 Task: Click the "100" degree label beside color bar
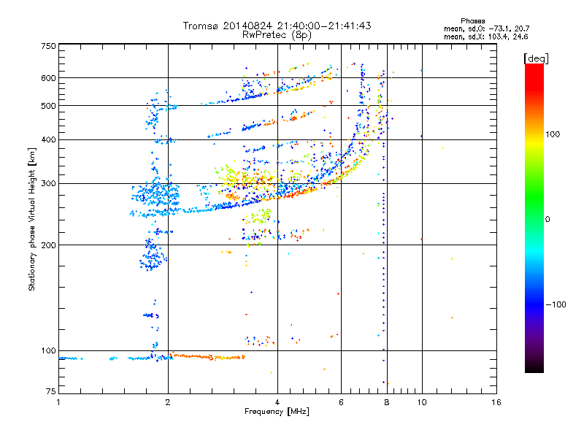point(553,134)
